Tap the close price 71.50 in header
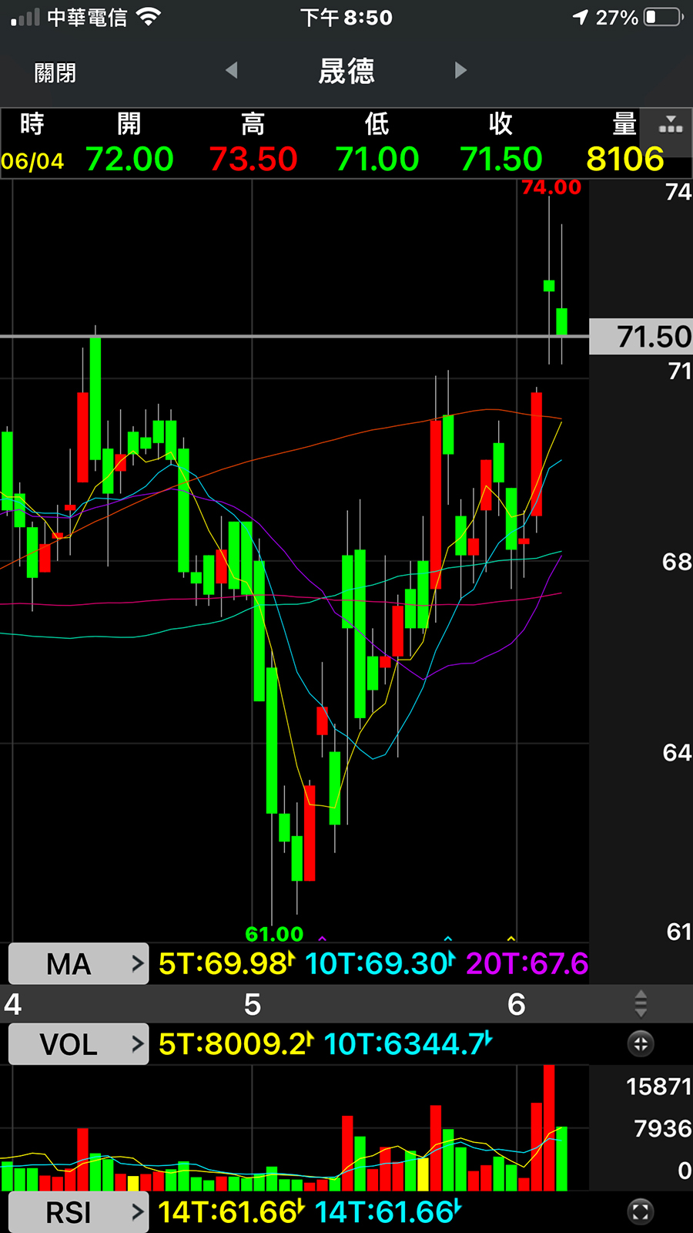The image size is (693, 1233). click(x=501, y=160)
